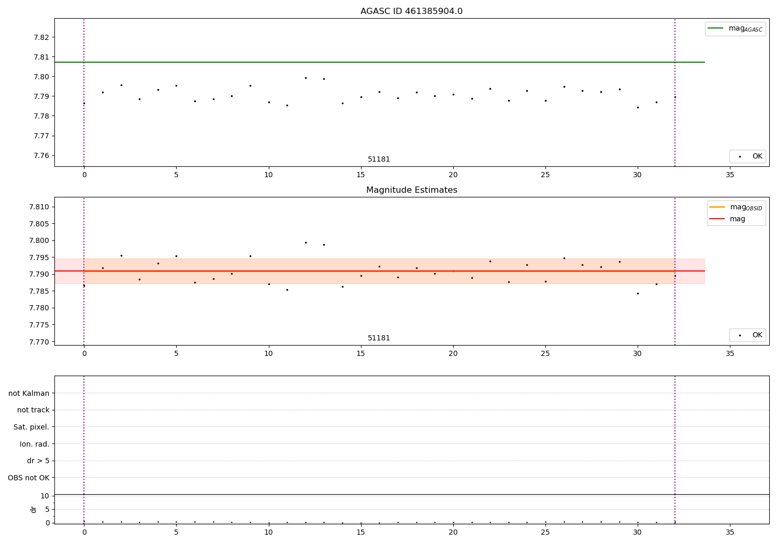Click the x-axis tick 25 in Magnitude Estimates plot
Screen dimensions: 777x544
tap(545, 354)
